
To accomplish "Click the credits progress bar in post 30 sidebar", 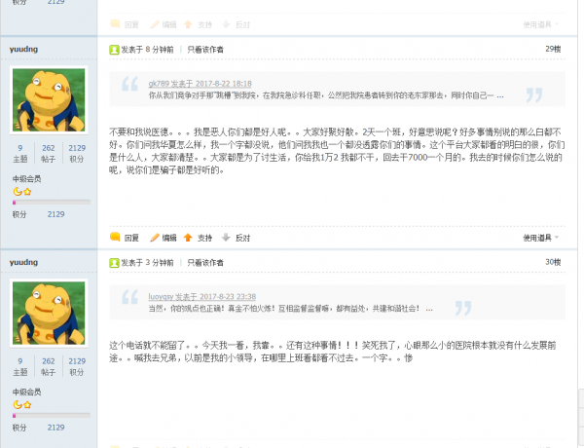I will (52, 416).
